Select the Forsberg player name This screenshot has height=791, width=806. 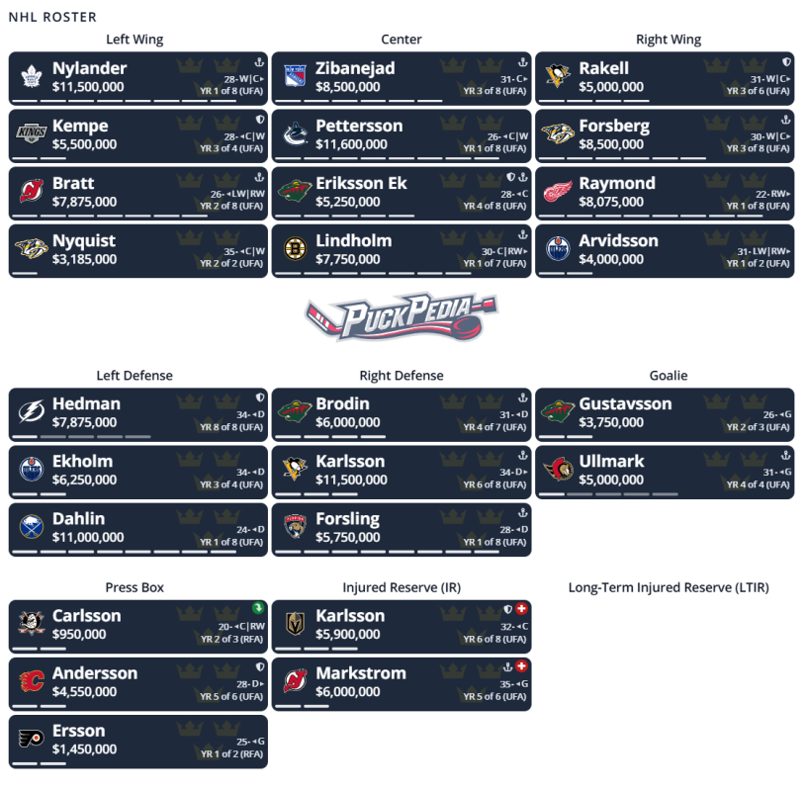pos(614,126)
